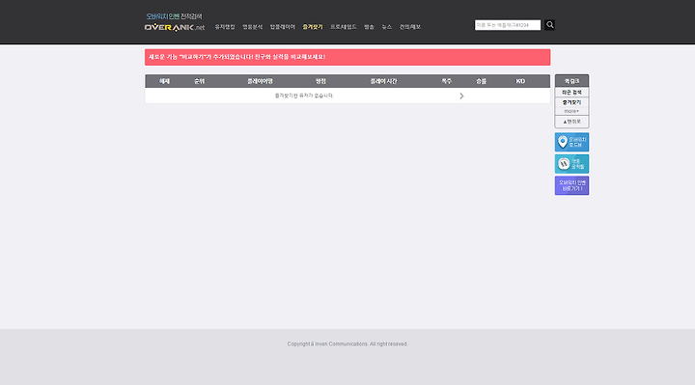695x385 pixels.
Task: Click the K/D column header
Action: pyautogui.click(x=520, y=81)
